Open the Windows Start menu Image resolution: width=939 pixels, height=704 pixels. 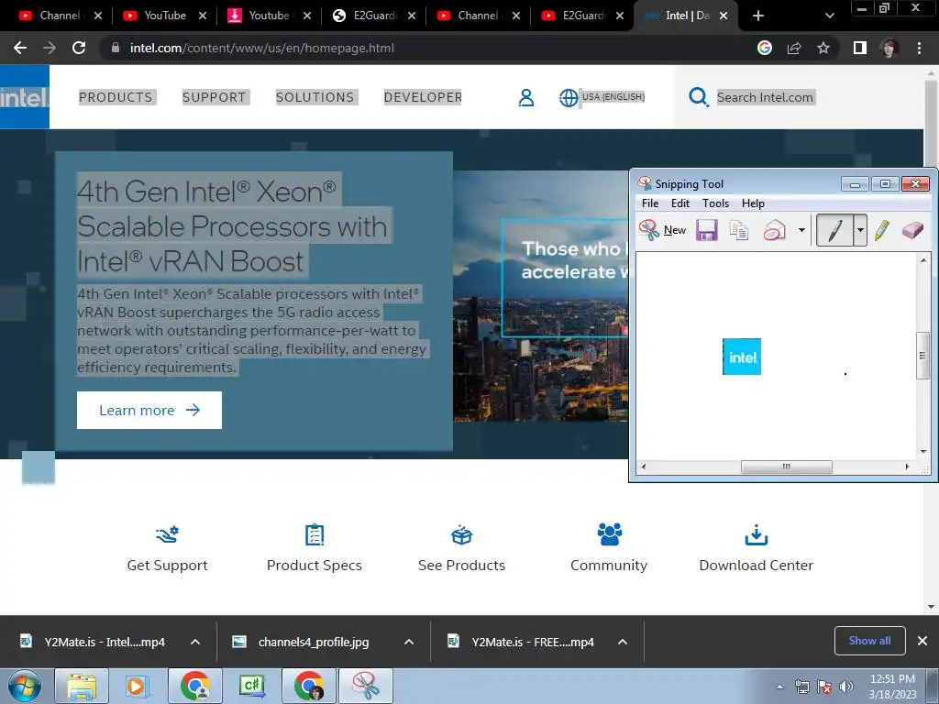click(x=25, y=687)
